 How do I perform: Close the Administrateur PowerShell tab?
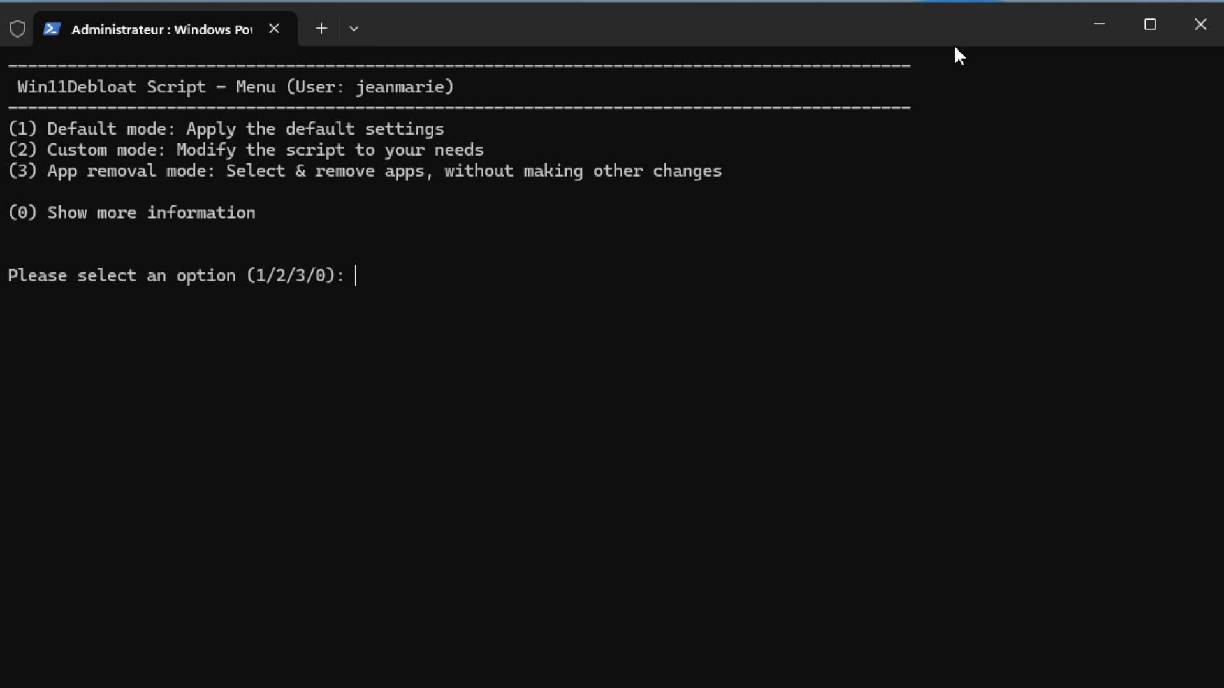point(274,29)
